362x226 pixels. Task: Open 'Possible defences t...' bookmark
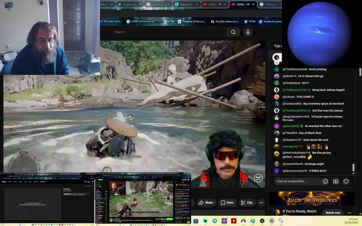click(x=225, y=21)
